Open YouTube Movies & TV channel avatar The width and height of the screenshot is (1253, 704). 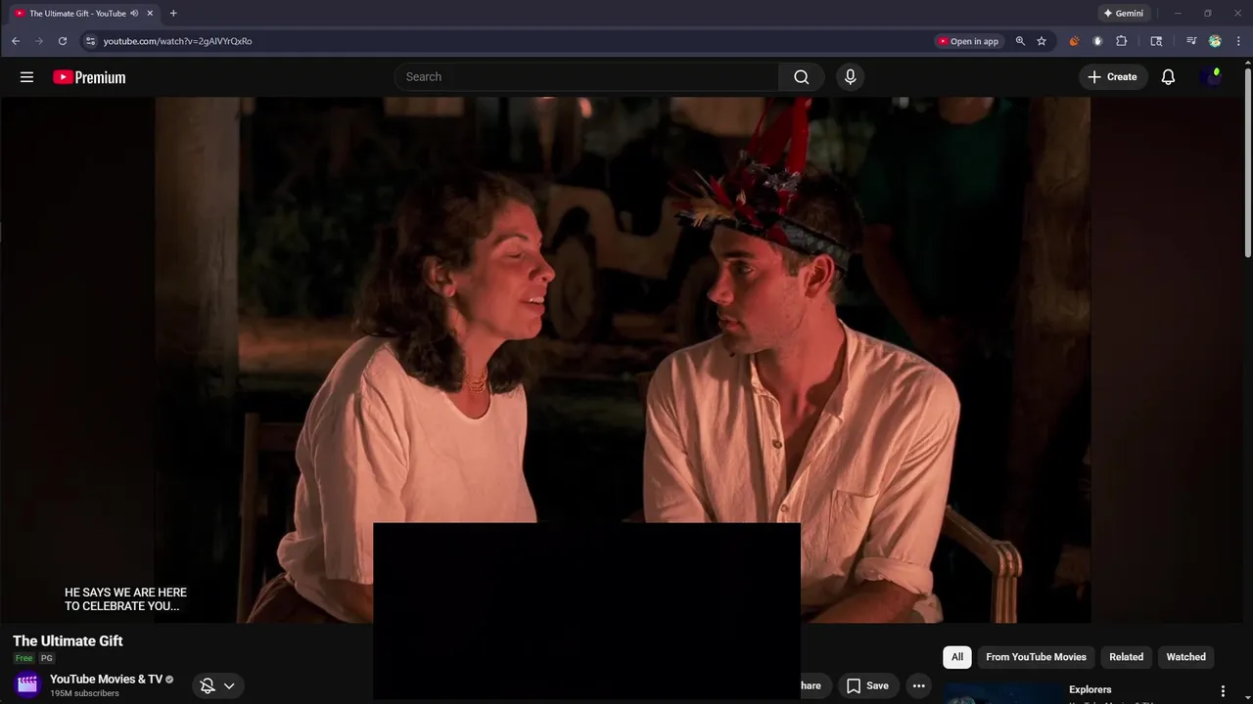27,684
